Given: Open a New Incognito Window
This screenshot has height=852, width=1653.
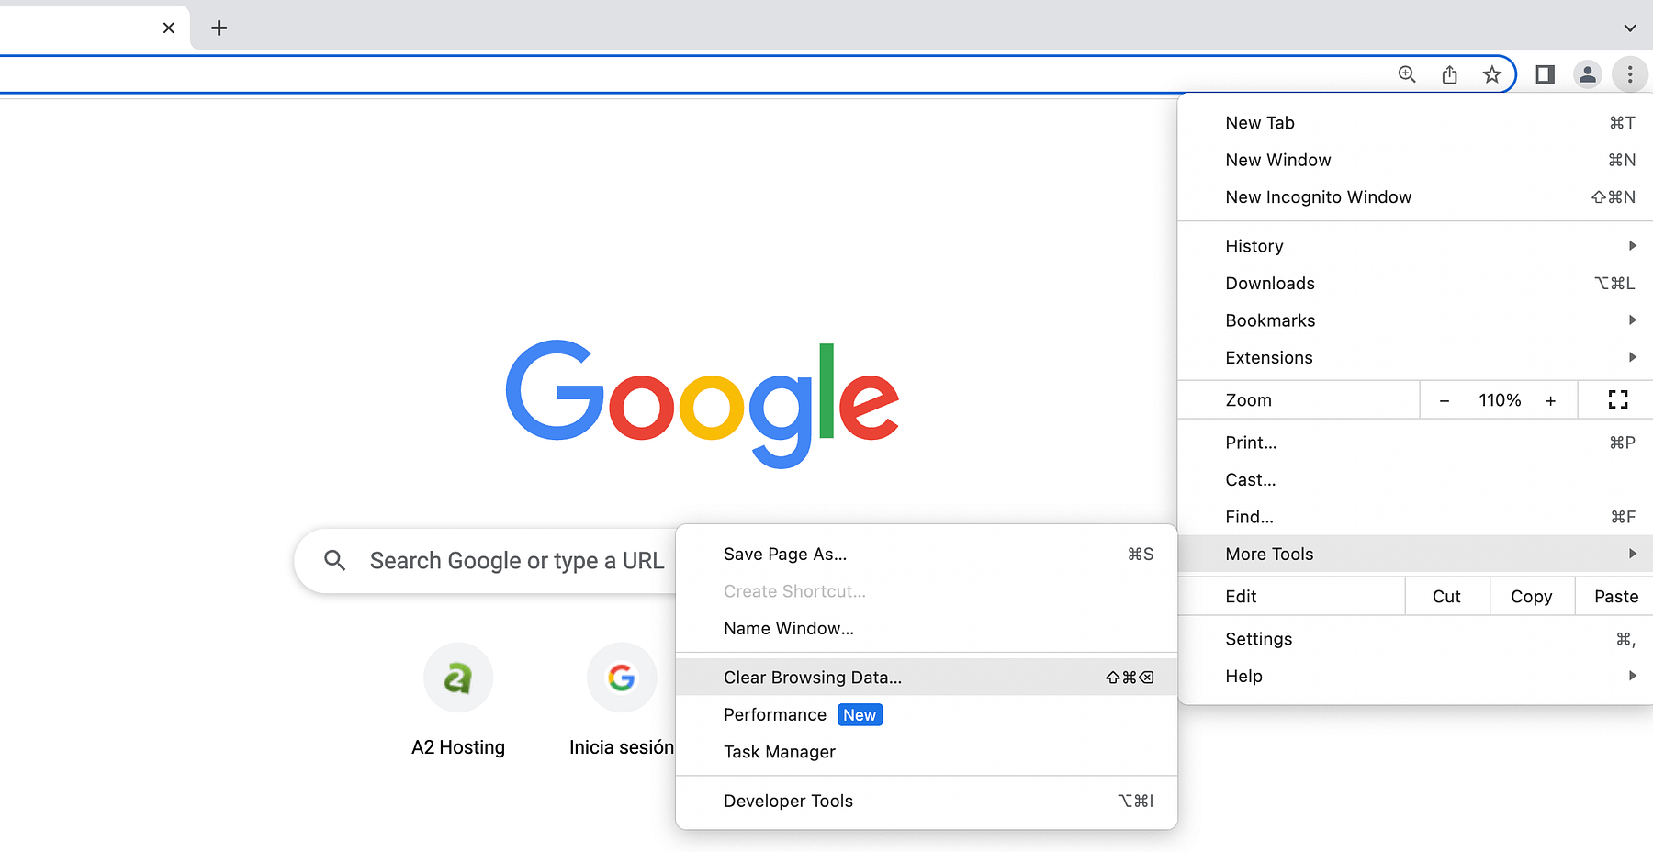Looking at the screenshot, I should [1318, 196].
